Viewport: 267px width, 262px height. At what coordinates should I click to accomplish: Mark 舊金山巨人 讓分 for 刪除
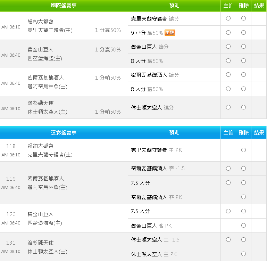coord(243,46)
